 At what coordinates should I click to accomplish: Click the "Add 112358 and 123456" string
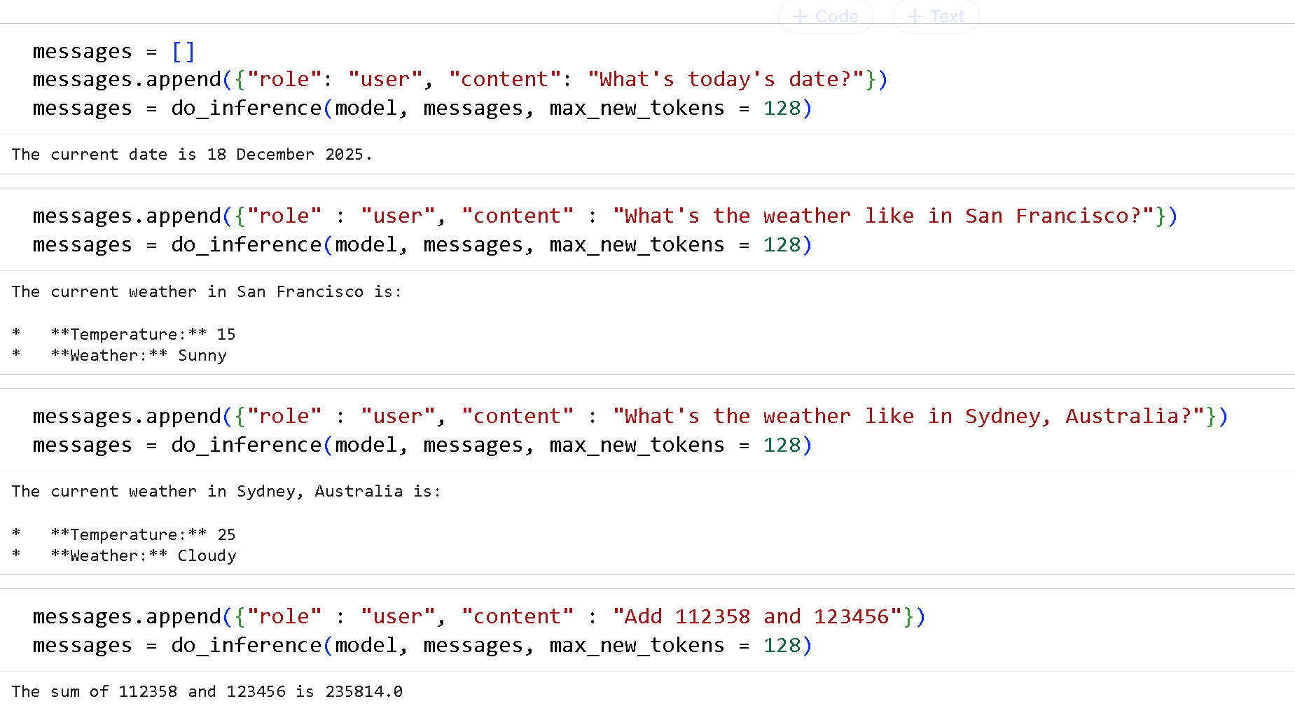[x=757, y=616]
